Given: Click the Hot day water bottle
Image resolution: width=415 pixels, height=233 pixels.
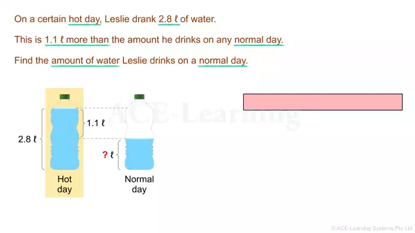Looking at the screenshot, I should click(65, 132).
